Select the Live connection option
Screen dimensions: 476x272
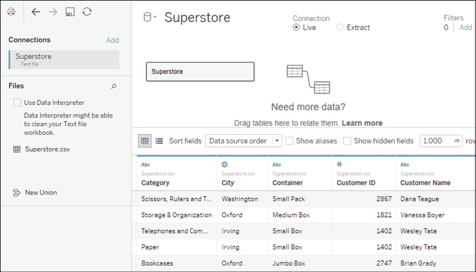point(296,28)
